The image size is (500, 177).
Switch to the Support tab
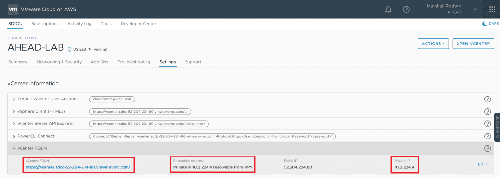(193, 62)
